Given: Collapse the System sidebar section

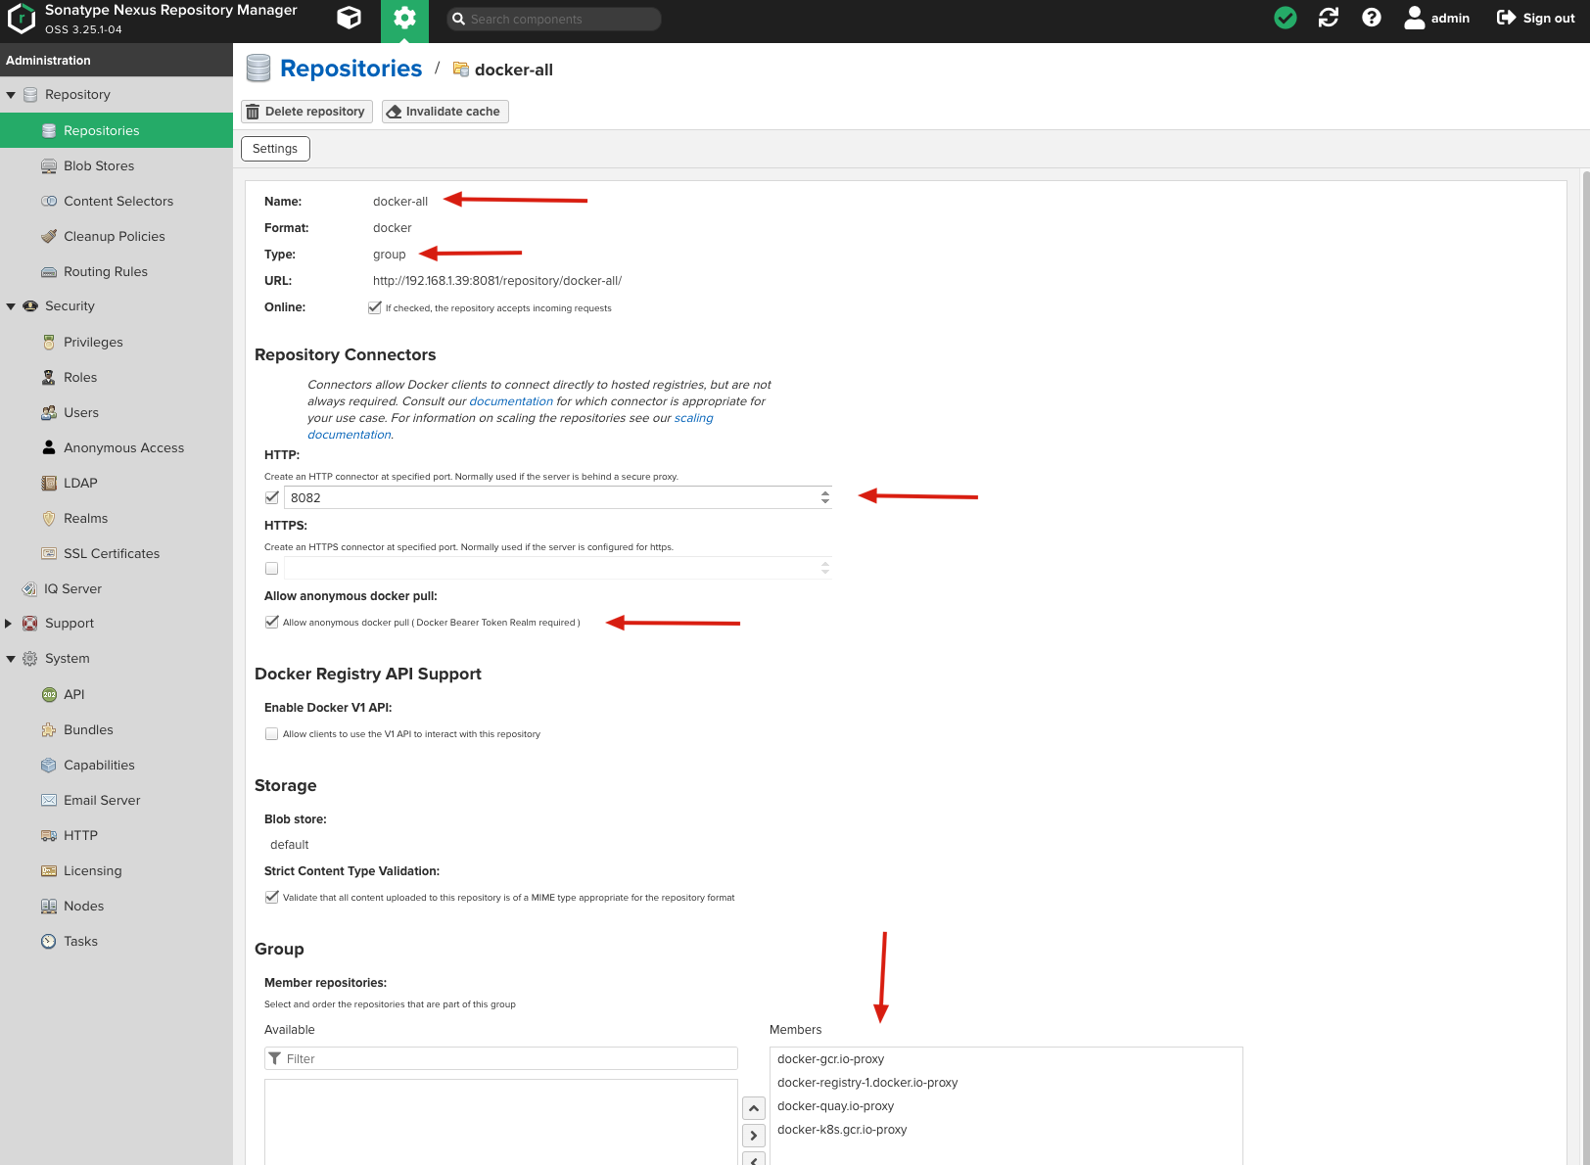Looking at the screenshot, I should coord(11,658).
